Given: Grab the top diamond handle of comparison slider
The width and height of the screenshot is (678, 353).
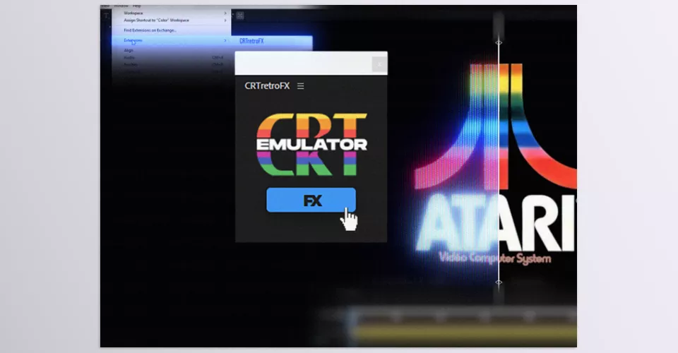Looking at the screenshot, I should pyautogui.click(x=499, y=43).
